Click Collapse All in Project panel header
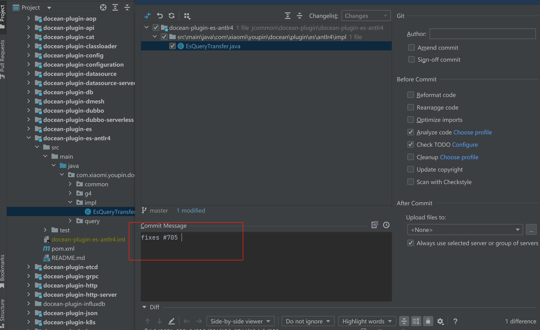Screen dimensions: 540x330 click(x=127, y=8)
